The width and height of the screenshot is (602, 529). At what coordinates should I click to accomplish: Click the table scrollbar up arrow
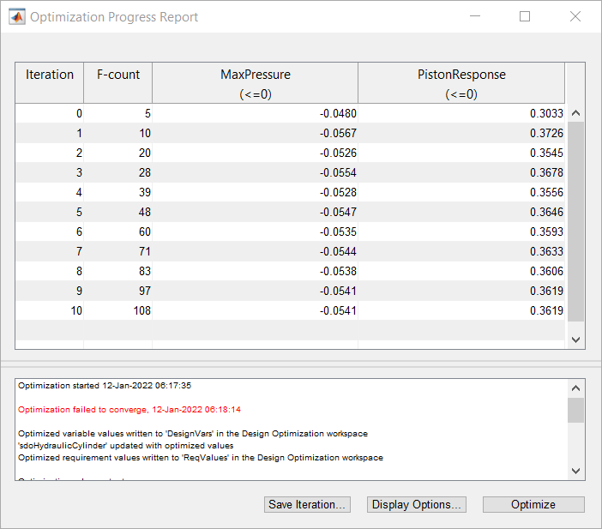575,113
